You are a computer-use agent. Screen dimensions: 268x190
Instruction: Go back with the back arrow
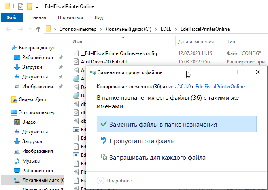coord(9,29)
